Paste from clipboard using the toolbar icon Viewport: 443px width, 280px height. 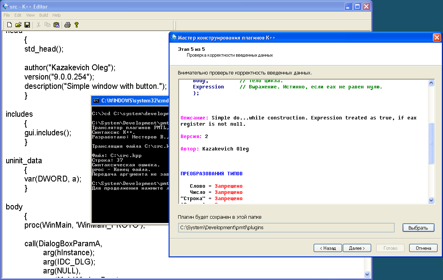(57, 25)
